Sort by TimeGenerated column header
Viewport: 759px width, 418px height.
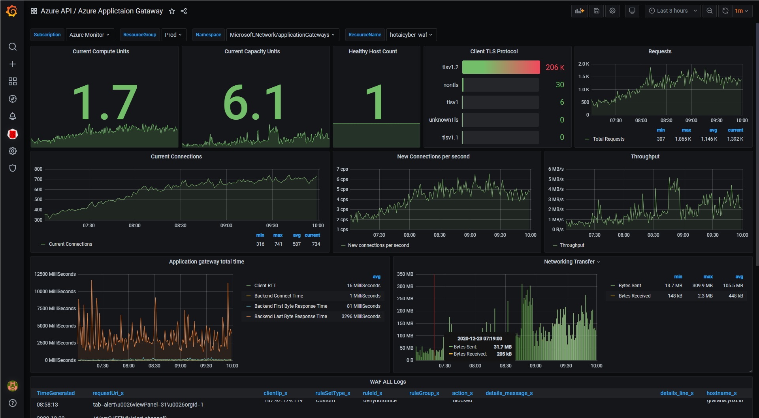56,393
